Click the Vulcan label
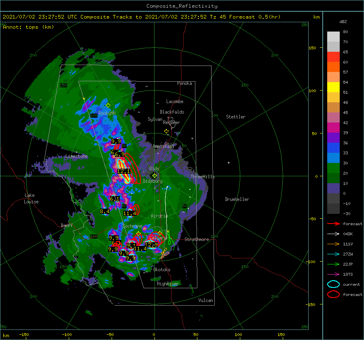This screenshot has height=340, width=364. pyautogui.click(x=205, y=300)
